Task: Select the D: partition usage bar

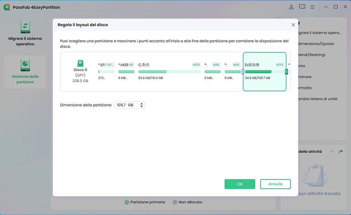Action: click(265, 72)
